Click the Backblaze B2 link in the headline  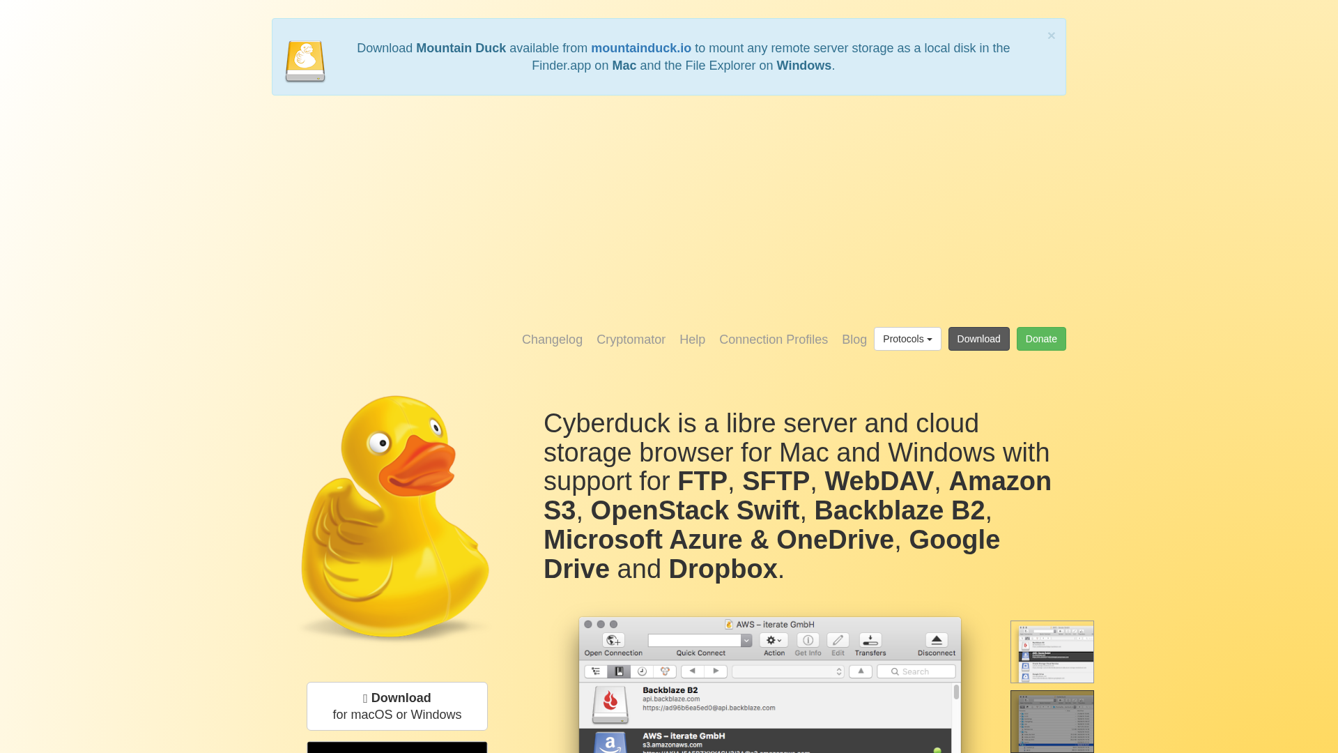point(900,510)
